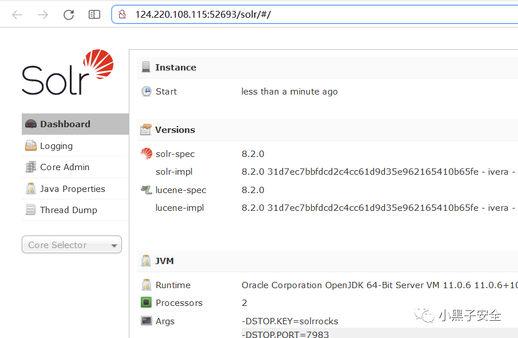Click the Processors chip icon
Image resolution: width=518 pixels, height=338 pixels.
(x=146, y=302)
